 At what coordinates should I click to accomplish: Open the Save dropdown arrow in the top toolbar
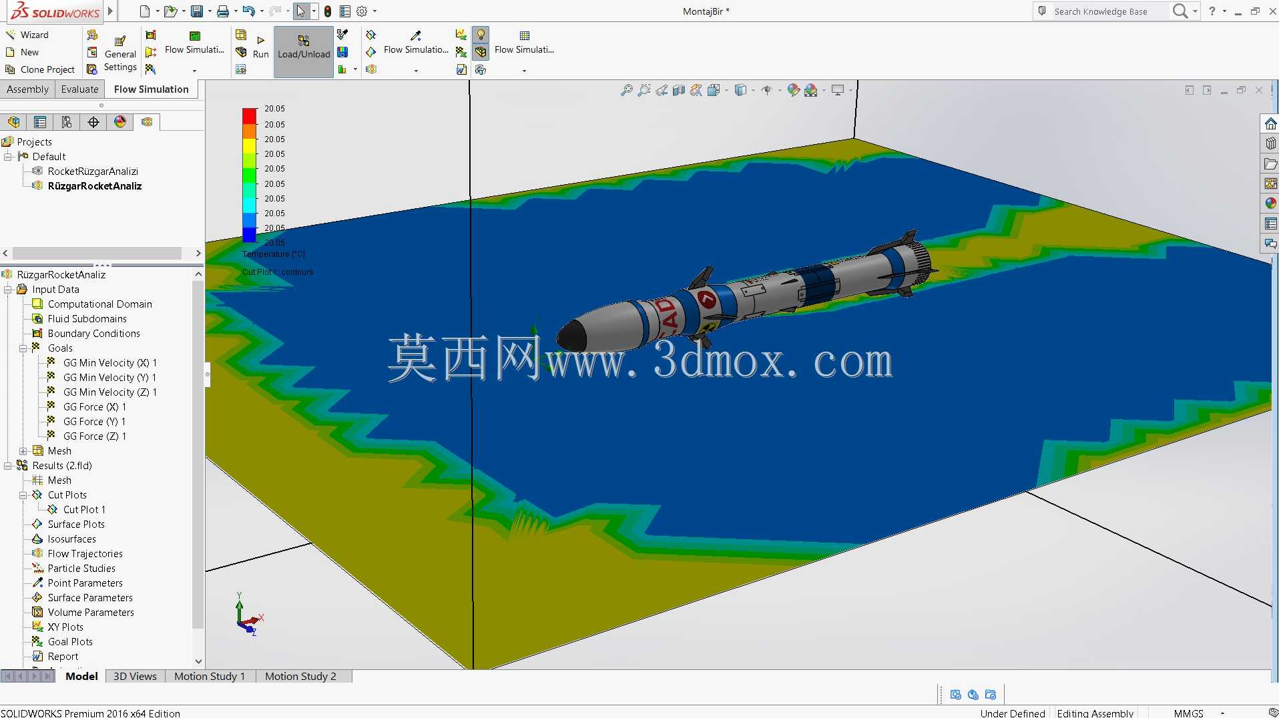coord(210,11)
